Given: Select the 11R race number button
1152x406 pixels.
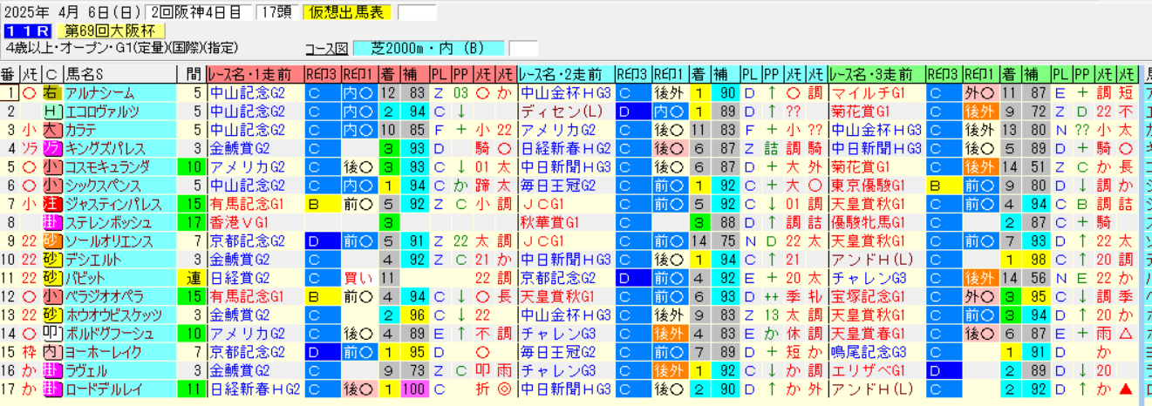Looking at the screenshot, I should point(29,30).
